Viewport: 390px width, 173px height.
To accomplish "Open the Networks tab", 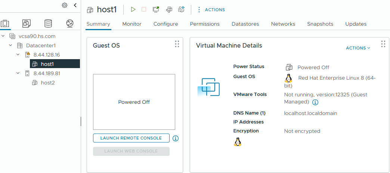I will click(283, 24).
